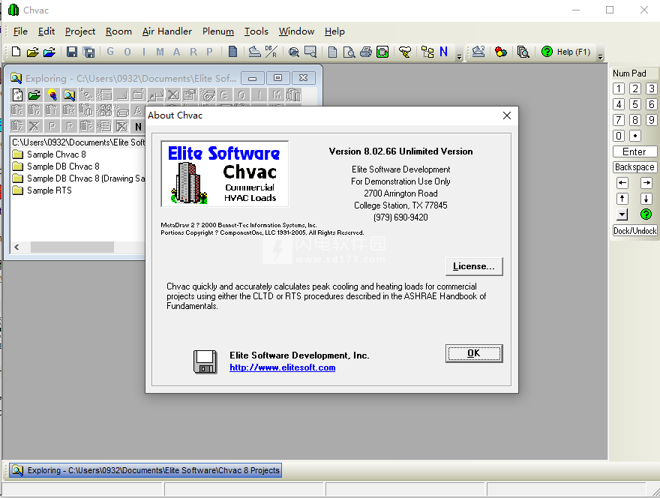This screenshot has width=660, height=498.
Task: Click the Num Pad up arrow key
Action: (x=622, y=199)
